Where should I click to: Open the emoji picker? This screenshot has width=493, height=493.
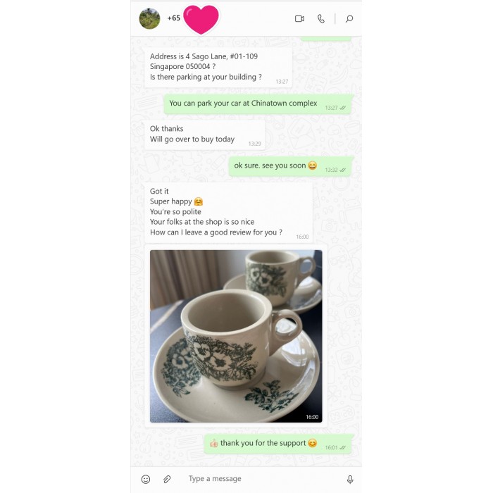[x=146, y=479]
